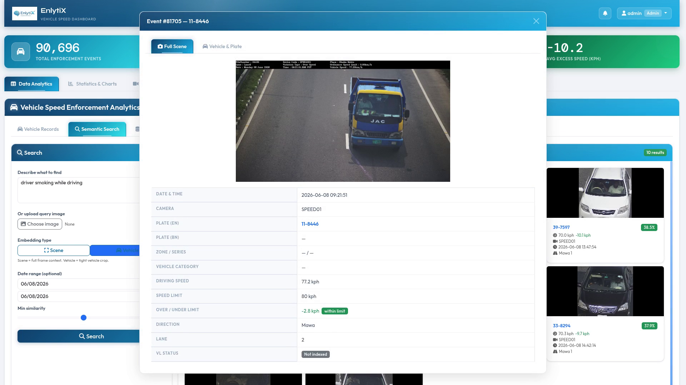The height and width of the screenshot is (385, 686).
Task: Click the EnlytiX logo
Action: 24,13
